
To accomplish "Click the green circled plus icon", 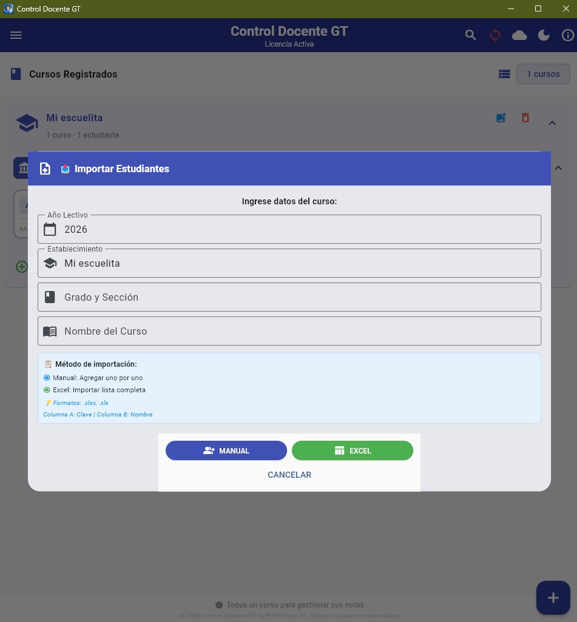I will tap(22, 267).
